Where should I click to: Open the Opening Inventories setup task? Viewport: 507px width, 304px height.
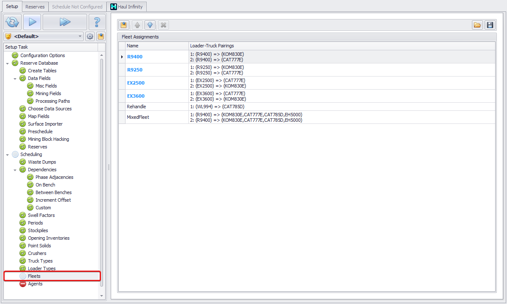tap(49, 238)
